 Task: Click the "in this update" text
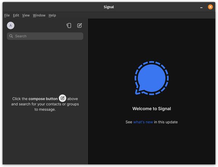pos(166,122)
